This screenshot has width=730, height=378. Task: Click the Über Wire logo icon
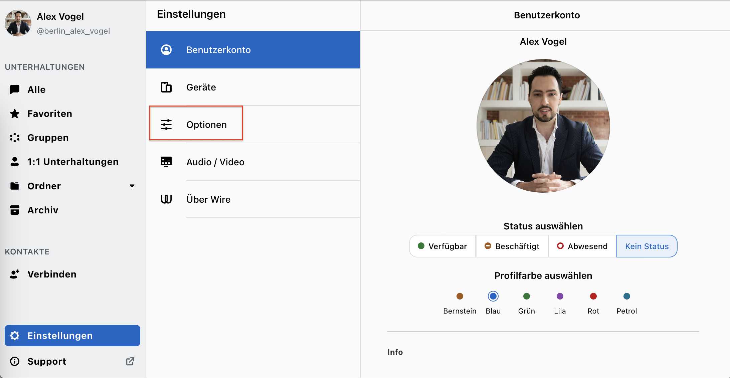[166, 199]
